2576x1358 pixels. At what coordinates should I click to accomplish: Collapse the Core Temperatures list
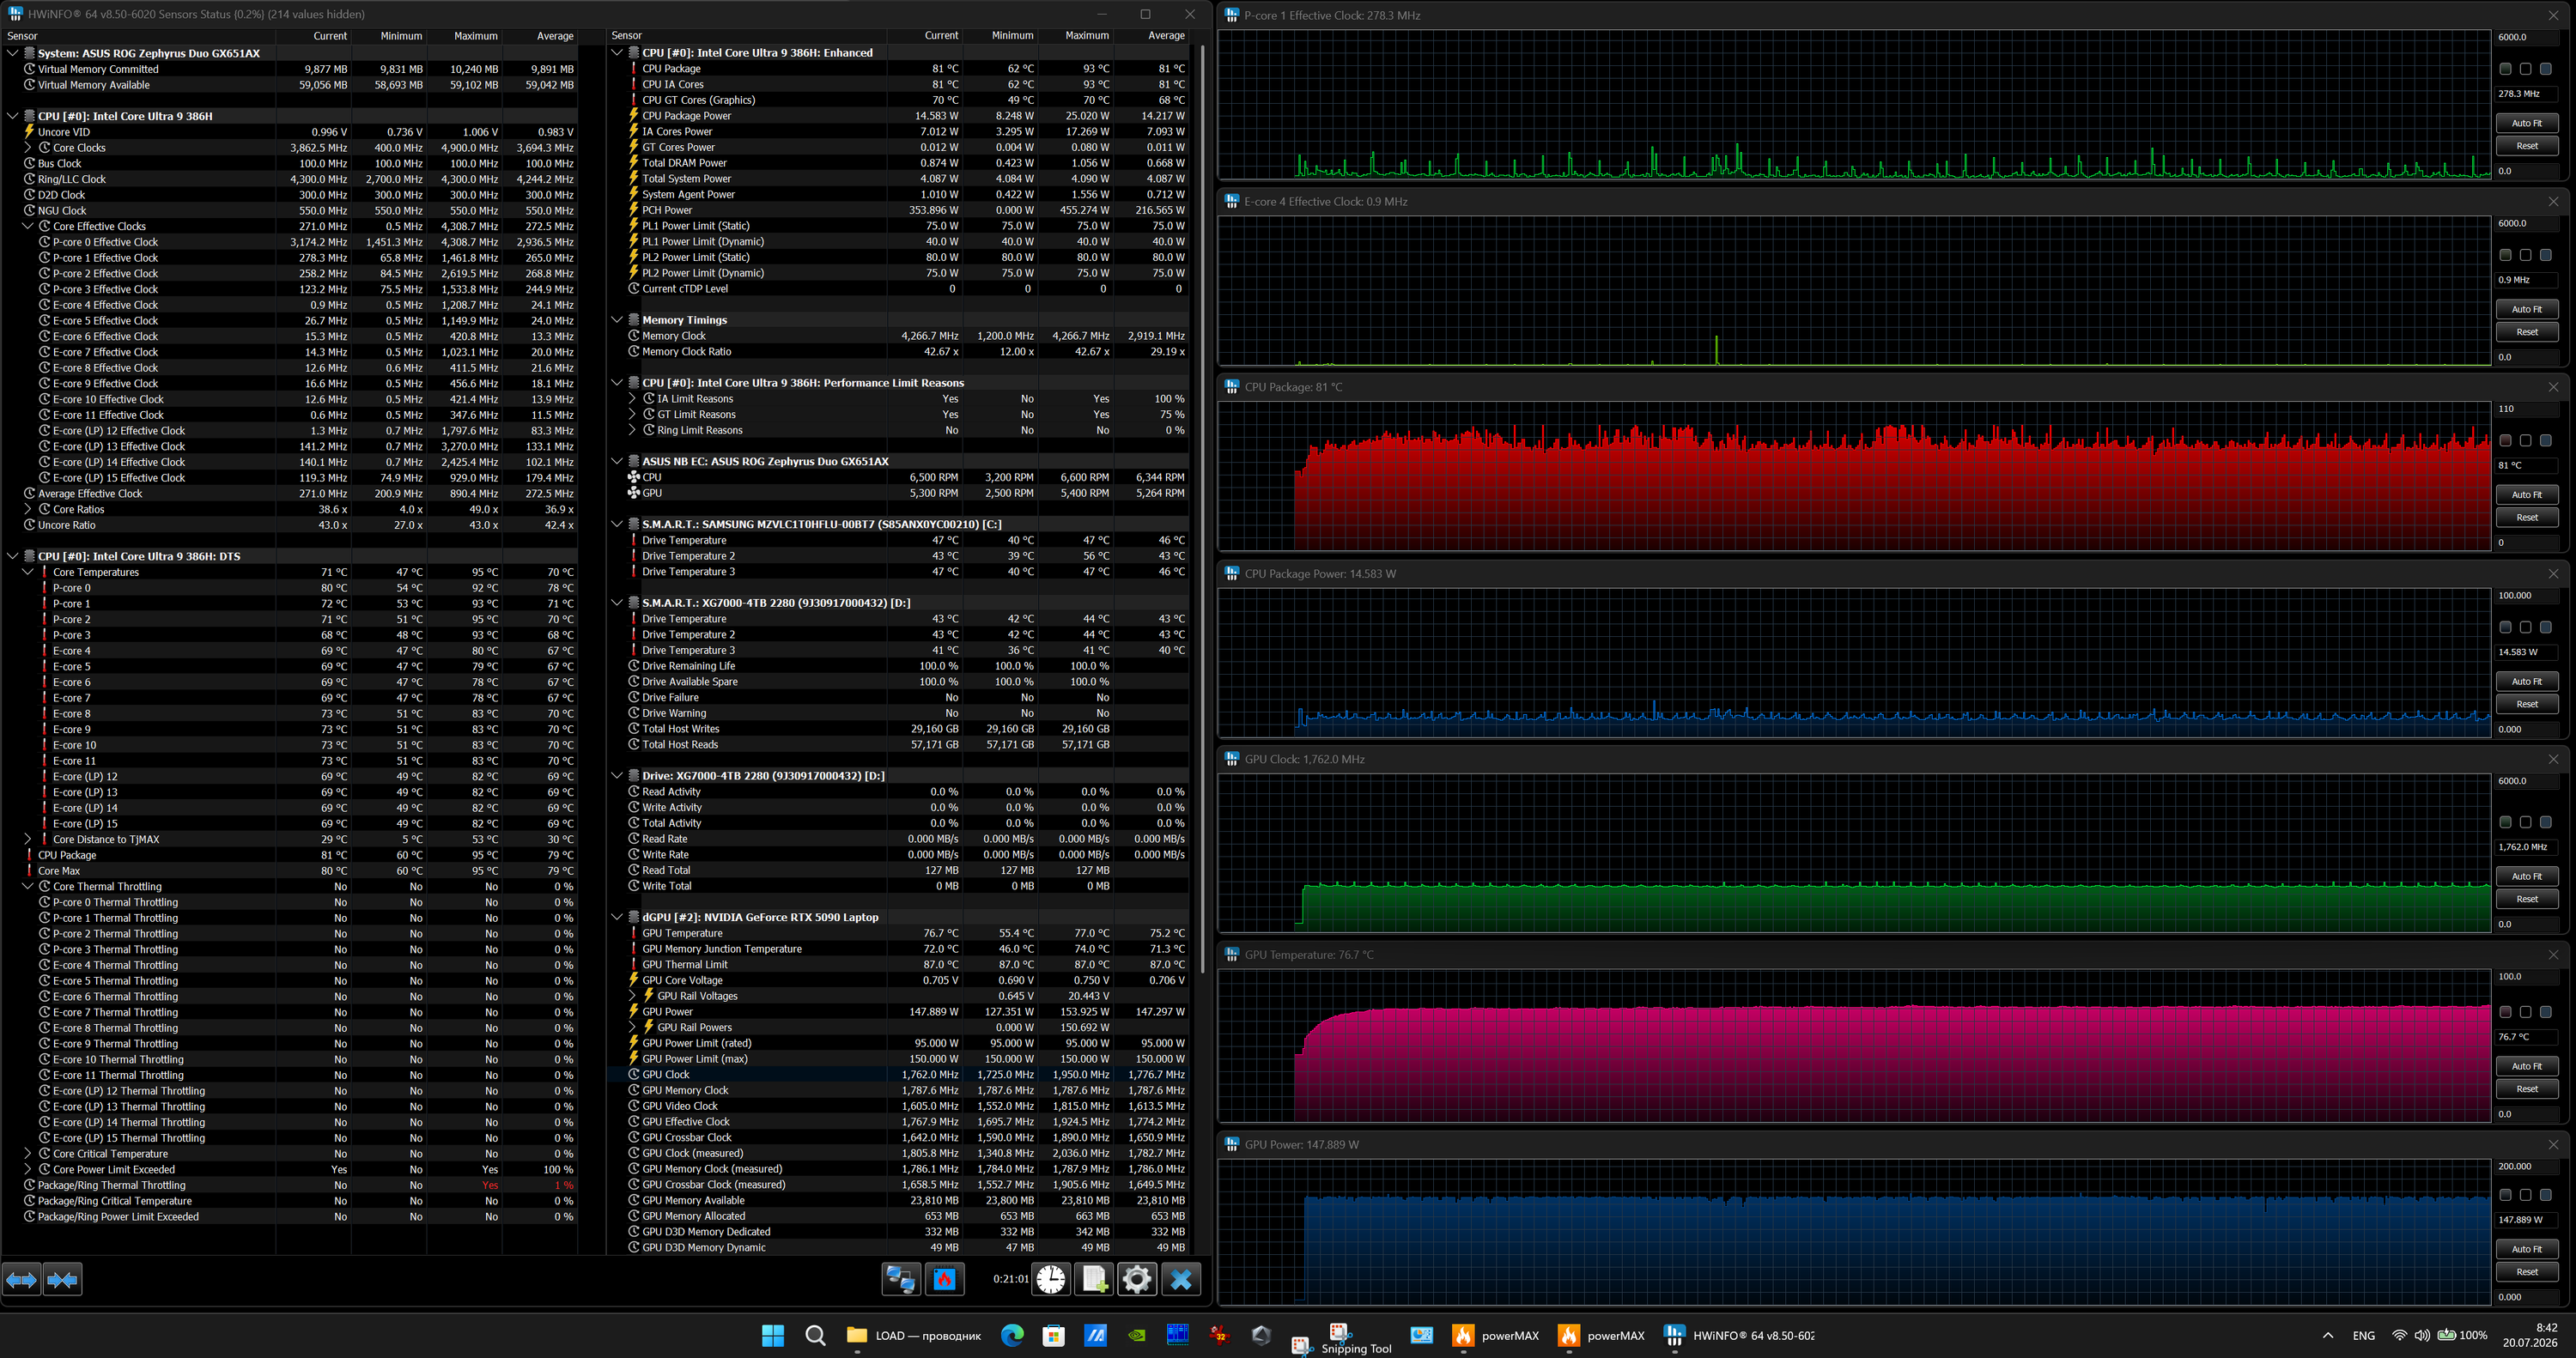(28, 572)
